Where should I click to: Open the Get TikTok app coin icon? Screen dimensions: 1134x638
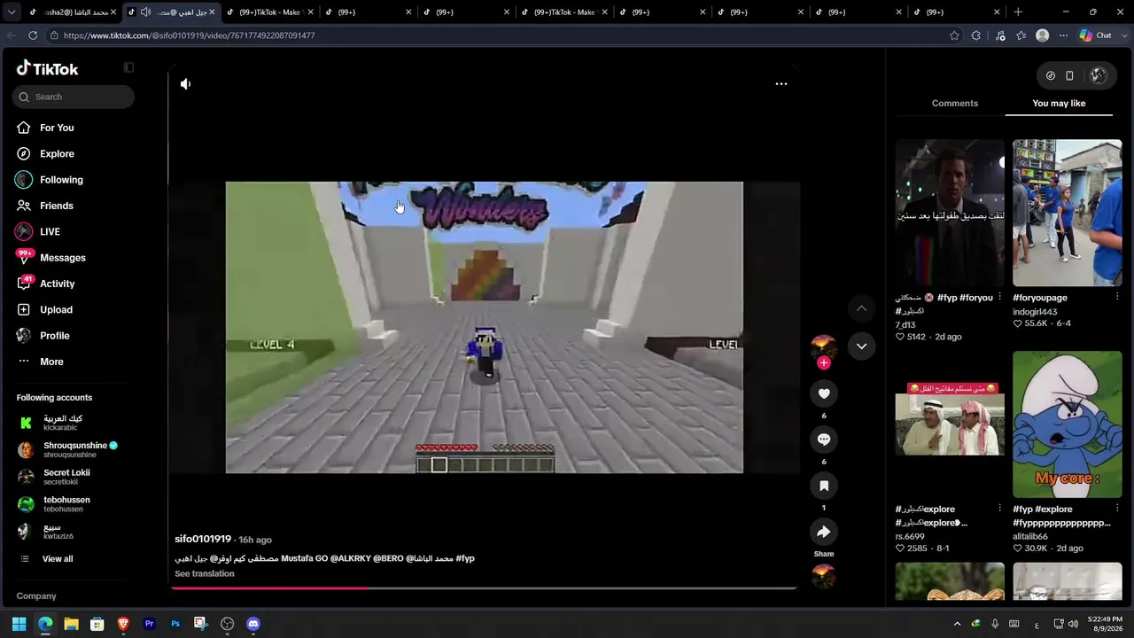tap(1051, 75)
